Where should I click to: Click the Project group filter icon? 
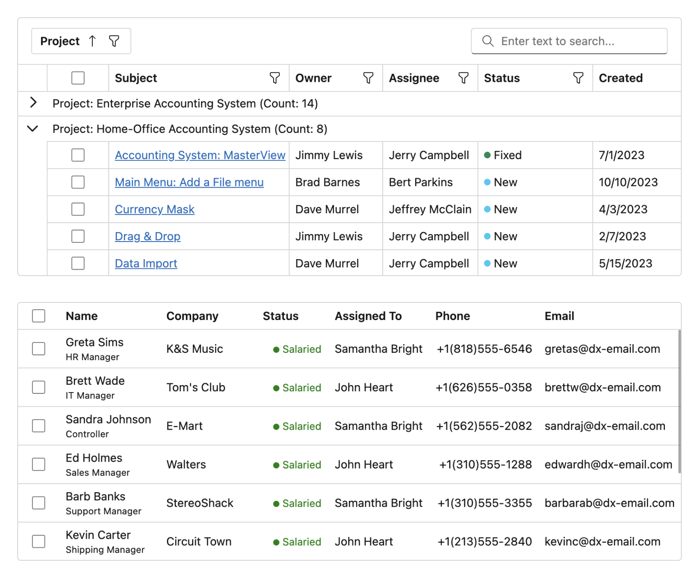click(x=113, y=41)
